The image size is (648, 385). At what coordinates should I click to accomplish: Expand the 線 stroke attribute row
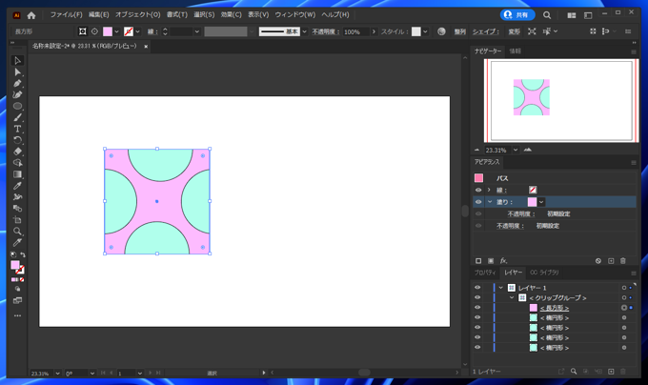coord(489,190)
